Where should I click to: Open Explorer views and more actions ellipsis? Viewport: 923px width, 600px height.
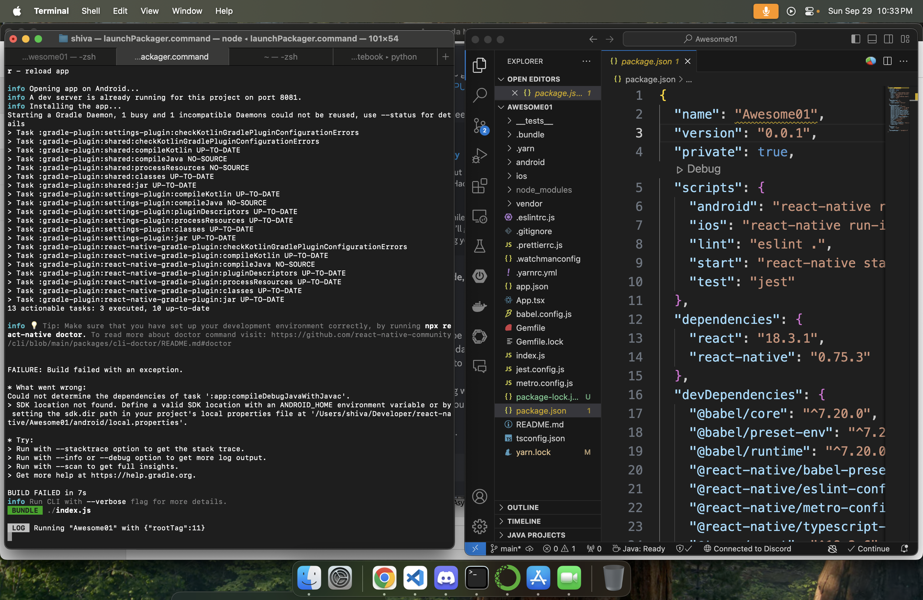pos(586,61)
